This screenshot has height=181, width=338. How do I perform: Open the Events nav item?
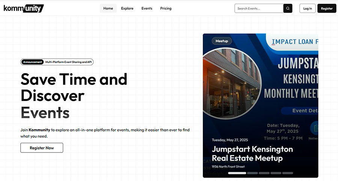[x=147, y=8]
